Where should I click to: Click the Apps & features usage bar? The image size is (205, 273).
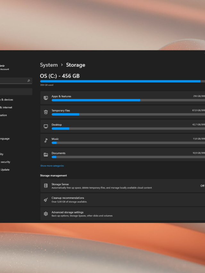coord(128,100)
